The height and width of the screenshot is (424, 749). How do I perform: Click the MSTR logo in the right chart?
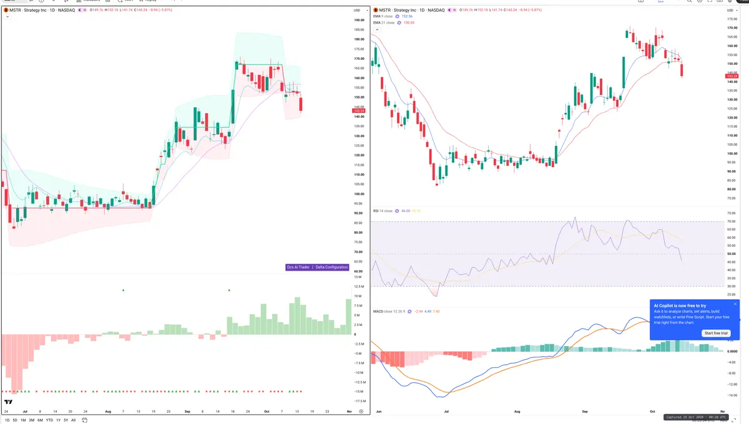374,11
